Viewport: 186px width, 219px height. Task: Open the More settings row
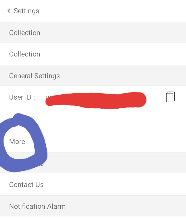tap(17, 142)
